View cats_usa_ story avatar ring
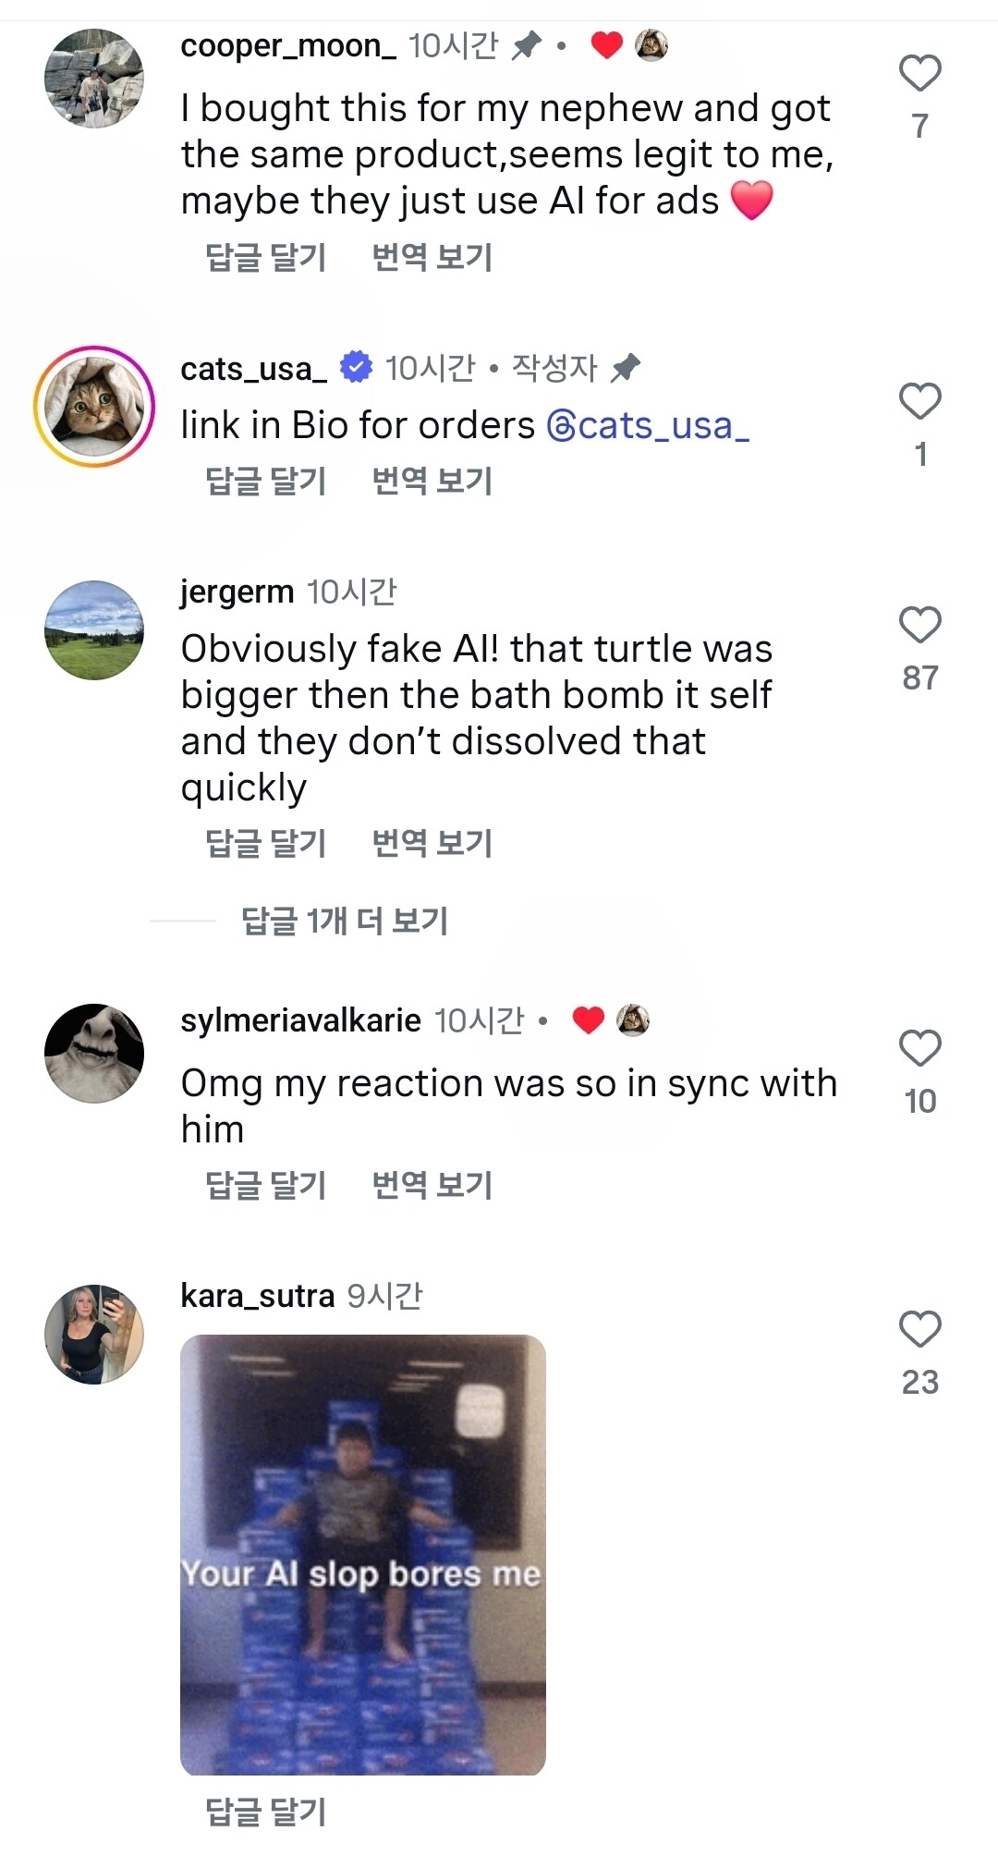 (94, 407)
